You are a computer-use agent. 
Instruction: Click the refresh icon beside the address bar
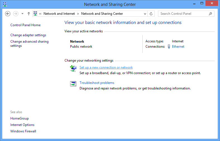coord(151,14)
